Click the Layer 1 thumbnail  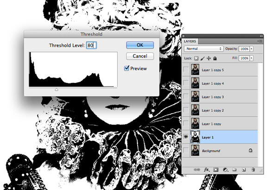click(195, 137)
